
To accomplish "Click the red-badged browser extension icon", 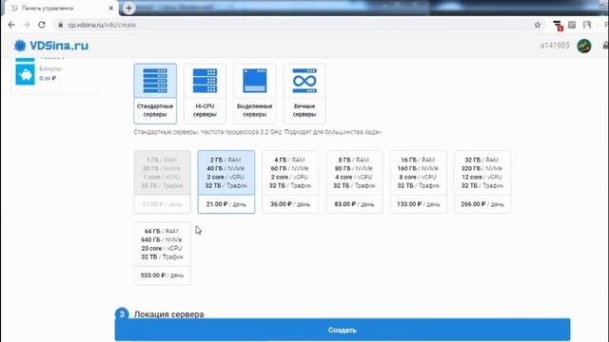I will pyautogui.click(x=558, y=26).
